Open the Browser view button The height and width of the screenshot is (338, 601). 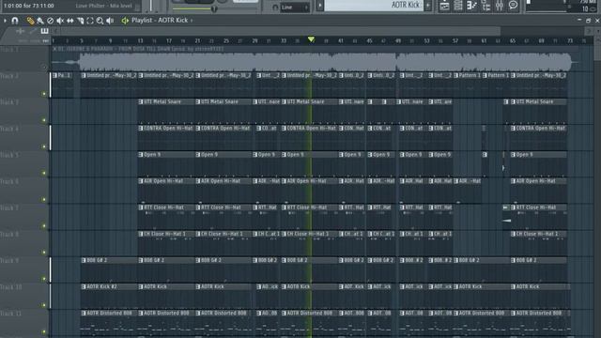pyautogui.click(x=485, y=6)
